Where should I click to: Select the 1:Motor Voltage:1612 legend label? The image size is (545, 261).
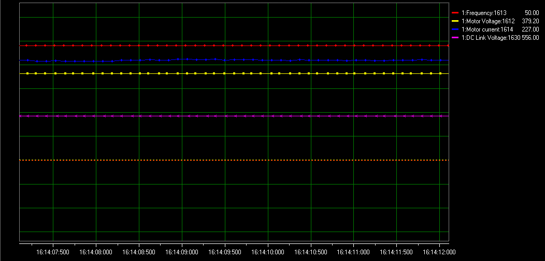[488, 21]
